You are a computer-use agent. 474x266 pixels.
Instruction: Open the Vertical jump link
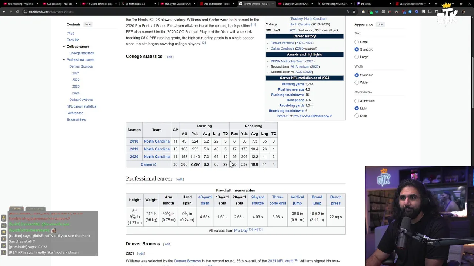[x=297, y=200]
